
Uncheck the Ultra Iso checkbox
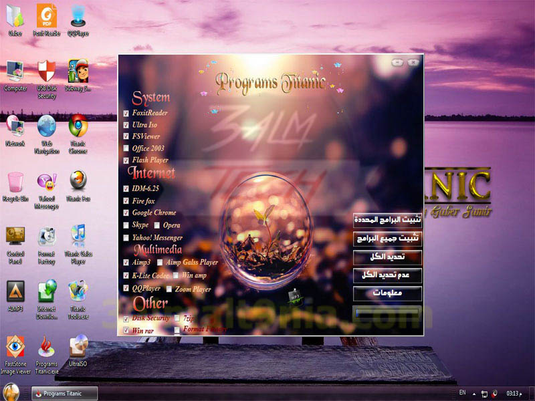tap(126, 125)
